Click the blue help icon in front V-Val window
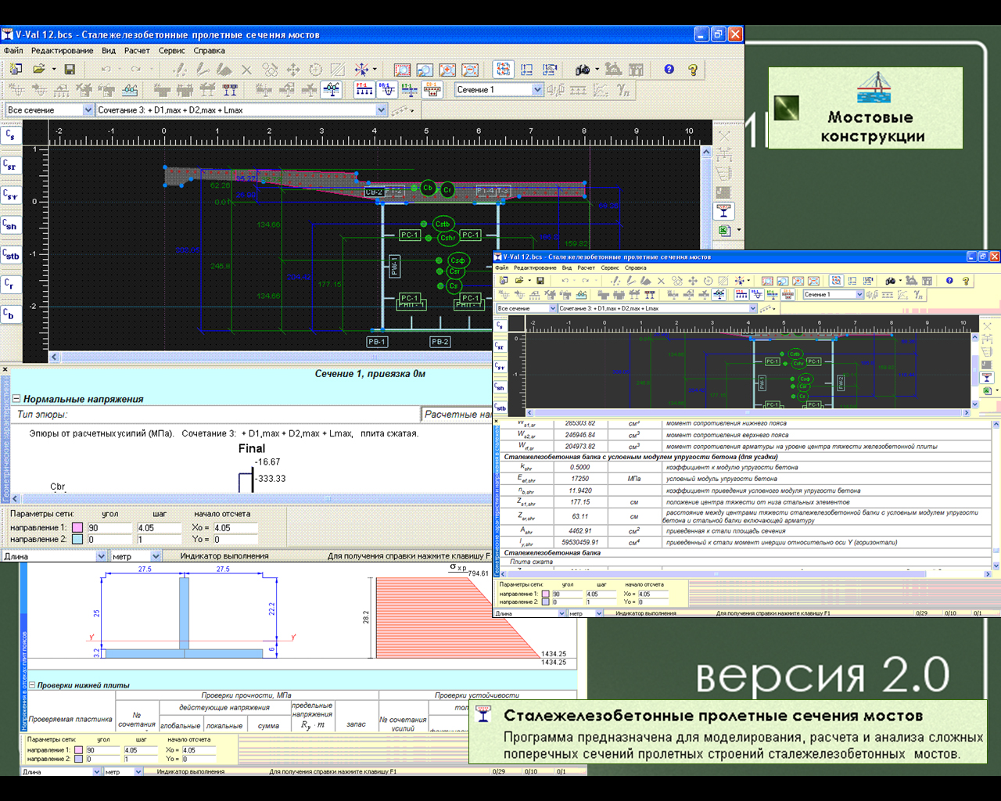 [949, 281]
